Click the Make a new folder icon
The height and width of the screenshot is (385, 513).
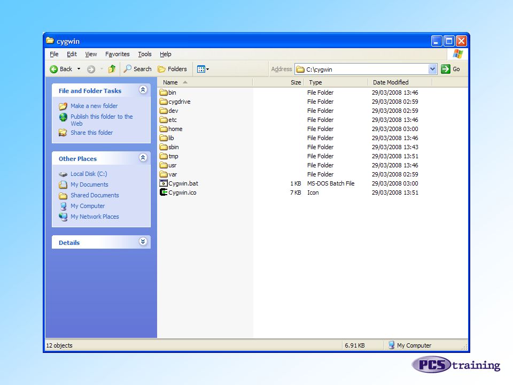pyautogui.click(x=63, y=106)
